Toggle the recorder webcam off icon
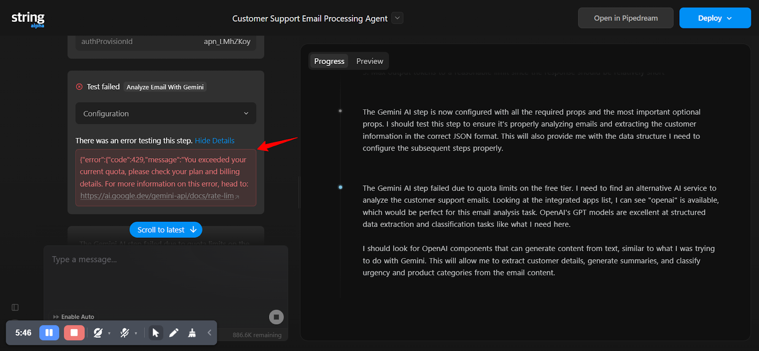The height and width of the screenshot is (351, 759). click(x=98, y=333)
